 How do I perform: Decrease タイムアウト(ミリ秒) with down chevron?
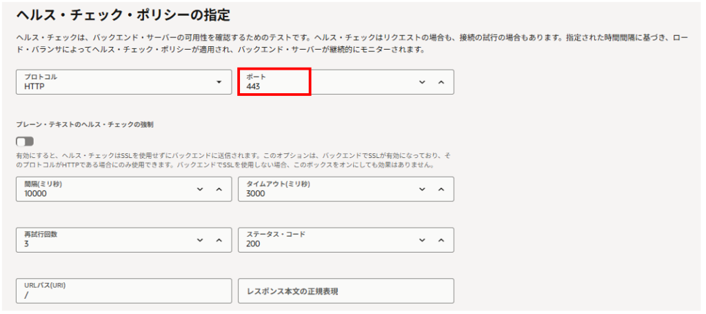point(422,189)
